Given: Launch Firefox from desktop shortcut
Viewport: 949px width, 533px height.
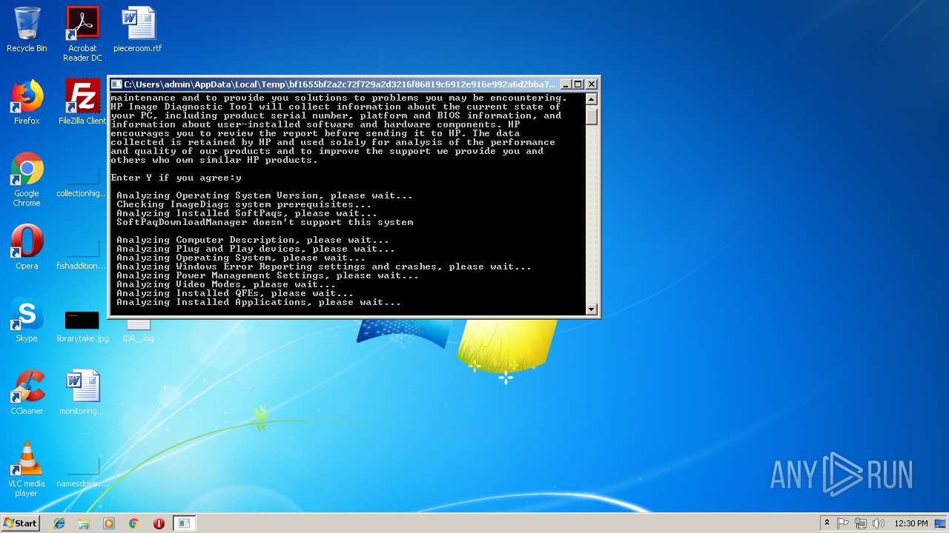Looking at the screenshot, I should pos(27,102).
